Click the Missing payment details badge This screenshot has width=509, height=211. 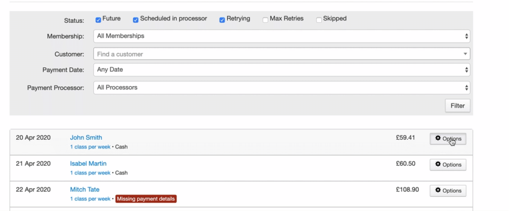[x=146, y=199]
